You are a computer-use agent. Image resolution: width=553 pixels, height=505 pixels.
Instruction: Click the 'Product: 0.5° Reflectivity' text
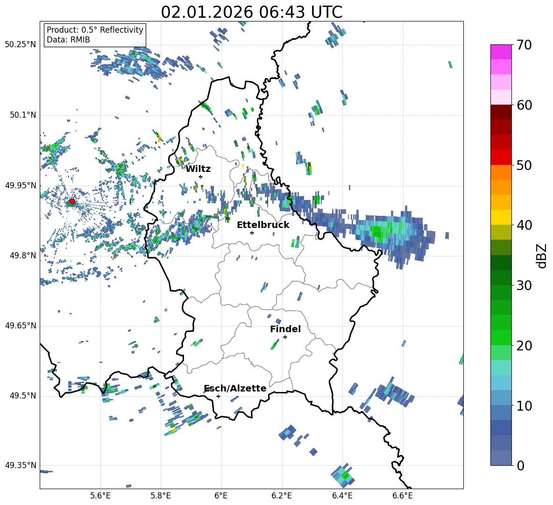click(95, 30)
